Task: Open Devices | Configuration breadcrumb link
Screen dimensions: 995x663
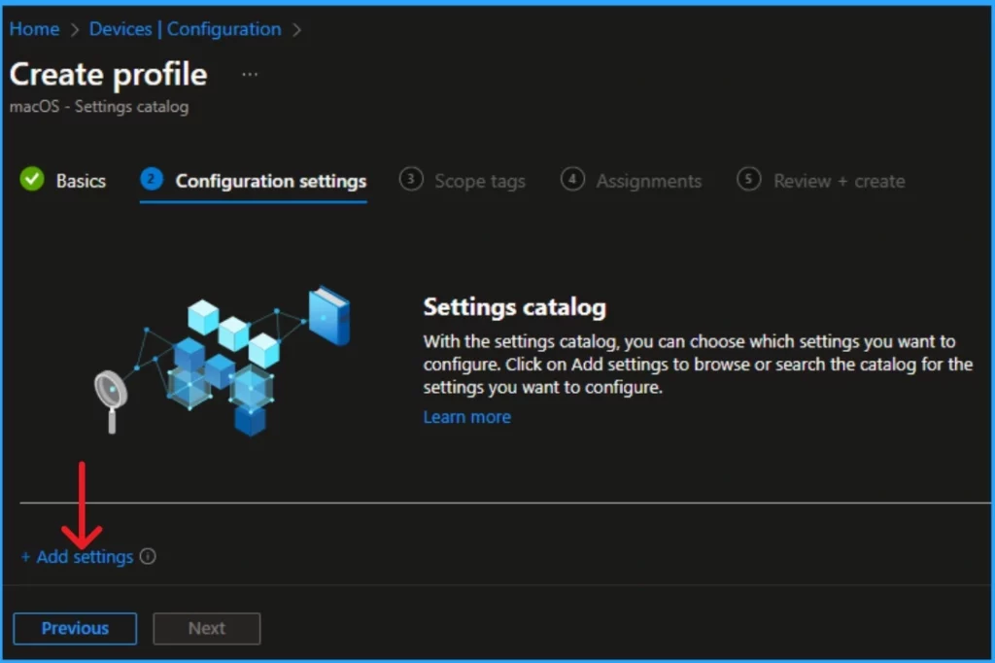Action: tap(185, 29)
